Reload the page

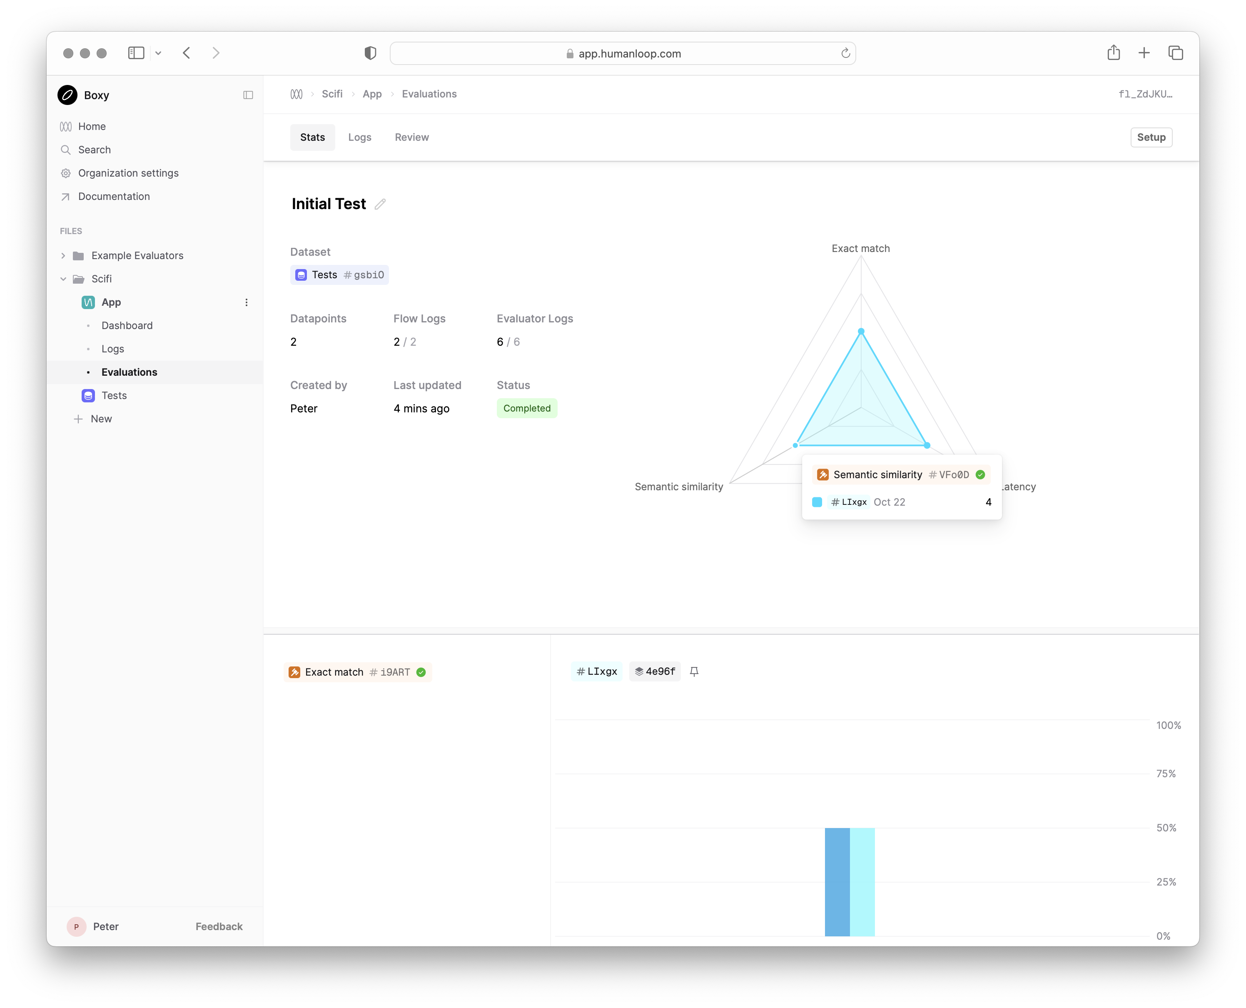(x=845, y=53)
